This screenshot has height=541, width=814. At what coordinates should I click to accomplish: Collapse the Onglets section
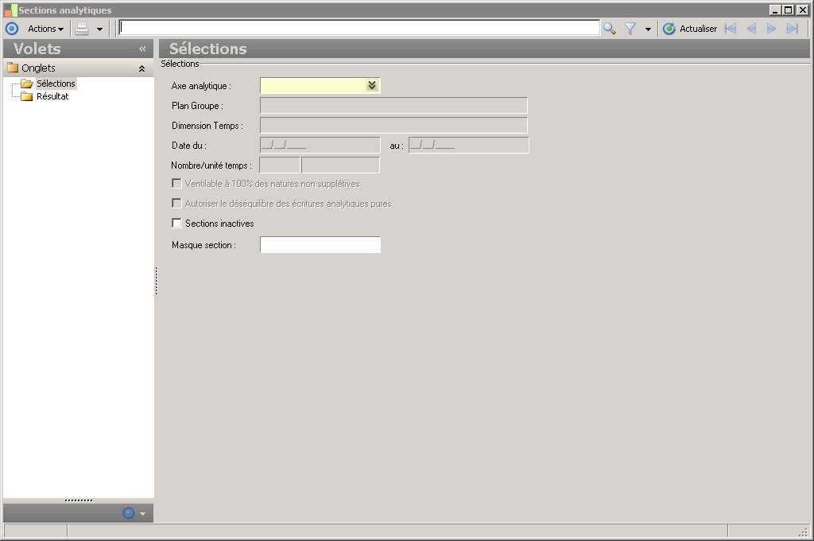tap(141, 68)
